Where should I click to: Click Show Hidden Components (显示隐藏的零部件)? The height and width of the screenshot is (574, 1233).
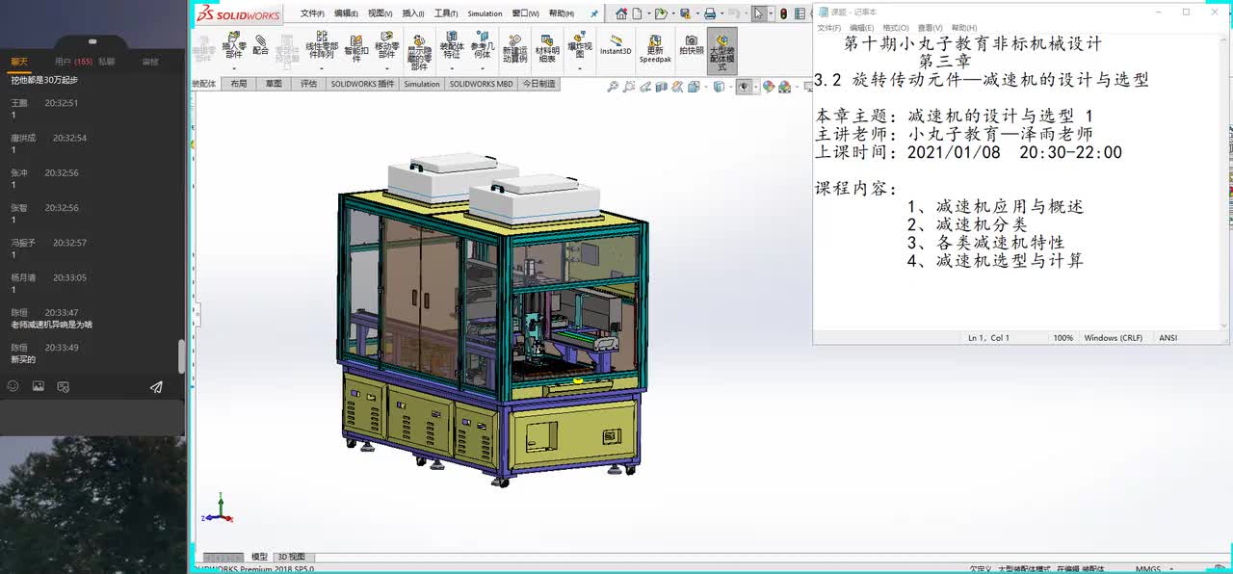[419, 51]
